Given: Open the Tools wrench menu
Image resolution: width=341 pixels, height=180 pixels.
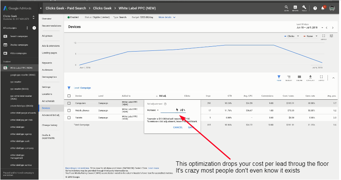Looking at the screenshot, I should click(x=304, y=7).
